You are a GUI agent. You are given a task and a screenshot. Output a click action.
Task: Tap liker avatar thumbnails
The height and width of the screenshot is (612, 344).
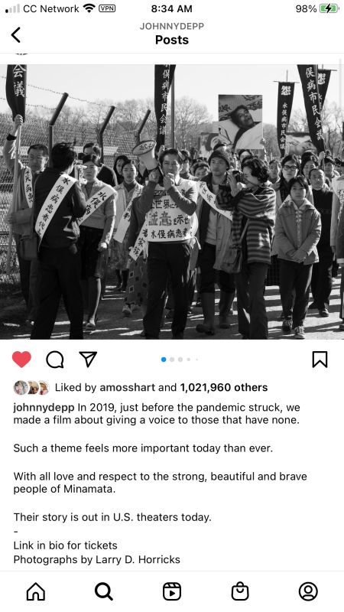tap(31, 388)
